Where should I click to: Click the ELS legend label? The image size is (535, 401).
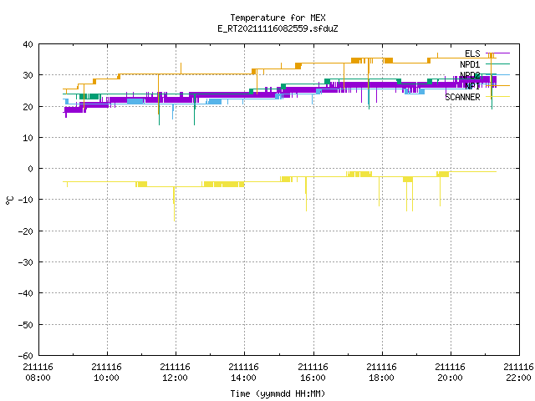coord(472,53)
